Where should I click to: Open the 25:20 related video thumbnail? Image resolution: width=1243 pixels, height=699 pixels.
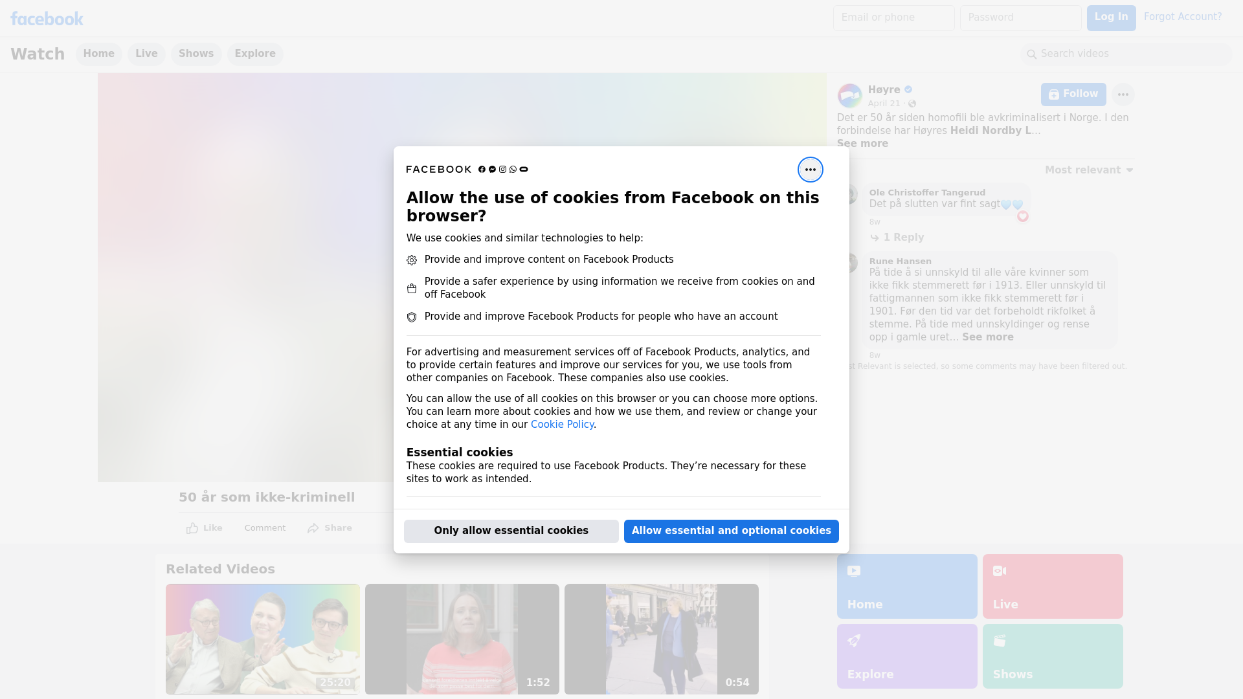point(262,639)
